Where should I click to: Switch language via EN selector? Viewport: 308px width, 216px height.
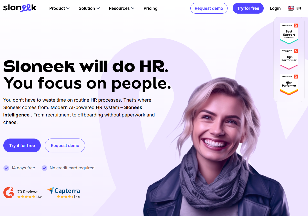pyautogui.click(x=299, y=8)
